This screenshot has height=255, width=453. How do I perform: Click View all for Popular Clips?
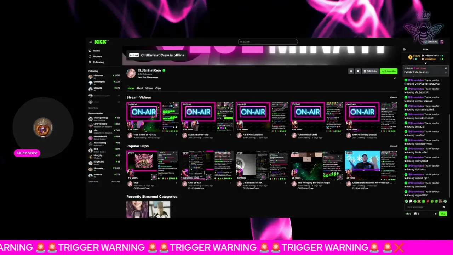coord(394,146)
